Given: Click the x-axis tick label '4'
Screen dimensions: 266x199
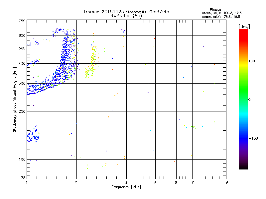Looking at the screenshot, I should (126, 183).
